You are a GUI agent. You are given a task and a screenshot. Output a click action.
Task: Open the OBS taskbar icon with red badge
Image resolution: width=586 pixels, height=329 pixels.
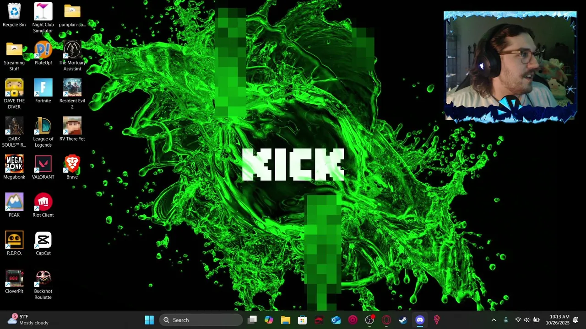(x=369, y=320)
